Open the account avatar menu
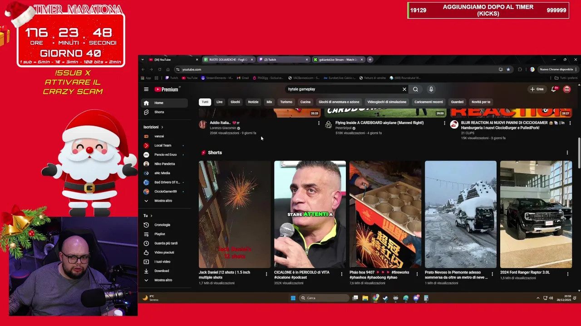The image size is (581, 326). click(567, 89)
